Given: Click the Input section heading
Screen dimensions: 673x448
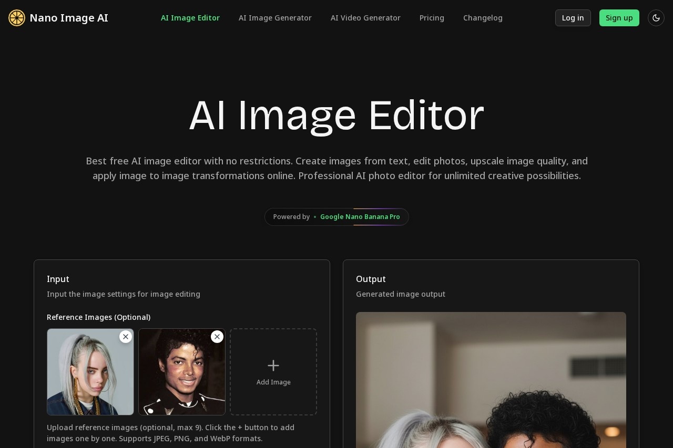Looking at the screenshot, I should (58, 279).
